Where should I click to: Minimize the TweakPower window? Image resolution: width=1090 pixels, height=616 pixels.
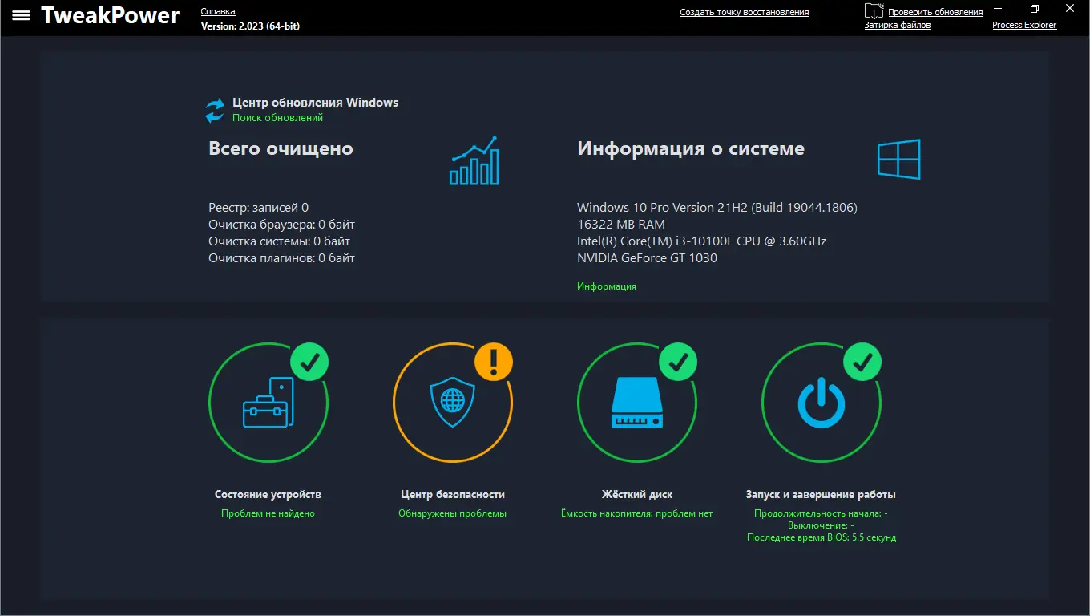(x=998, y=9)
